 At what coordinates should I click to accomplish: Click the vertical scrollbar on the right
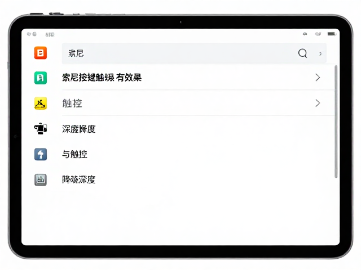coord(336,121)
